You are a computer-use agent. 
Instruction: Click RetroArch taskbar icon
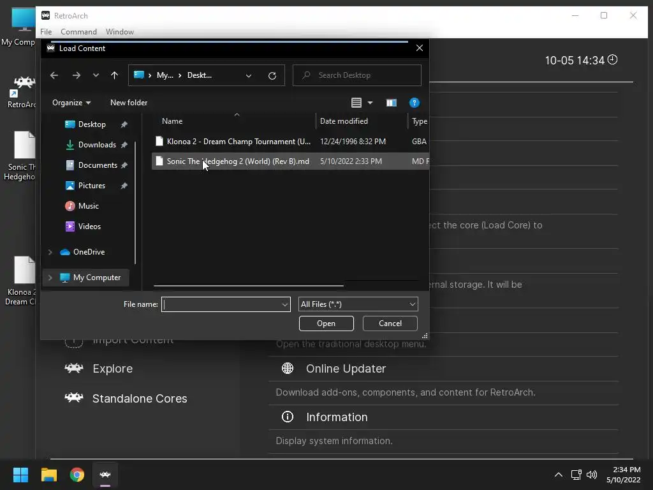[105, 475]
